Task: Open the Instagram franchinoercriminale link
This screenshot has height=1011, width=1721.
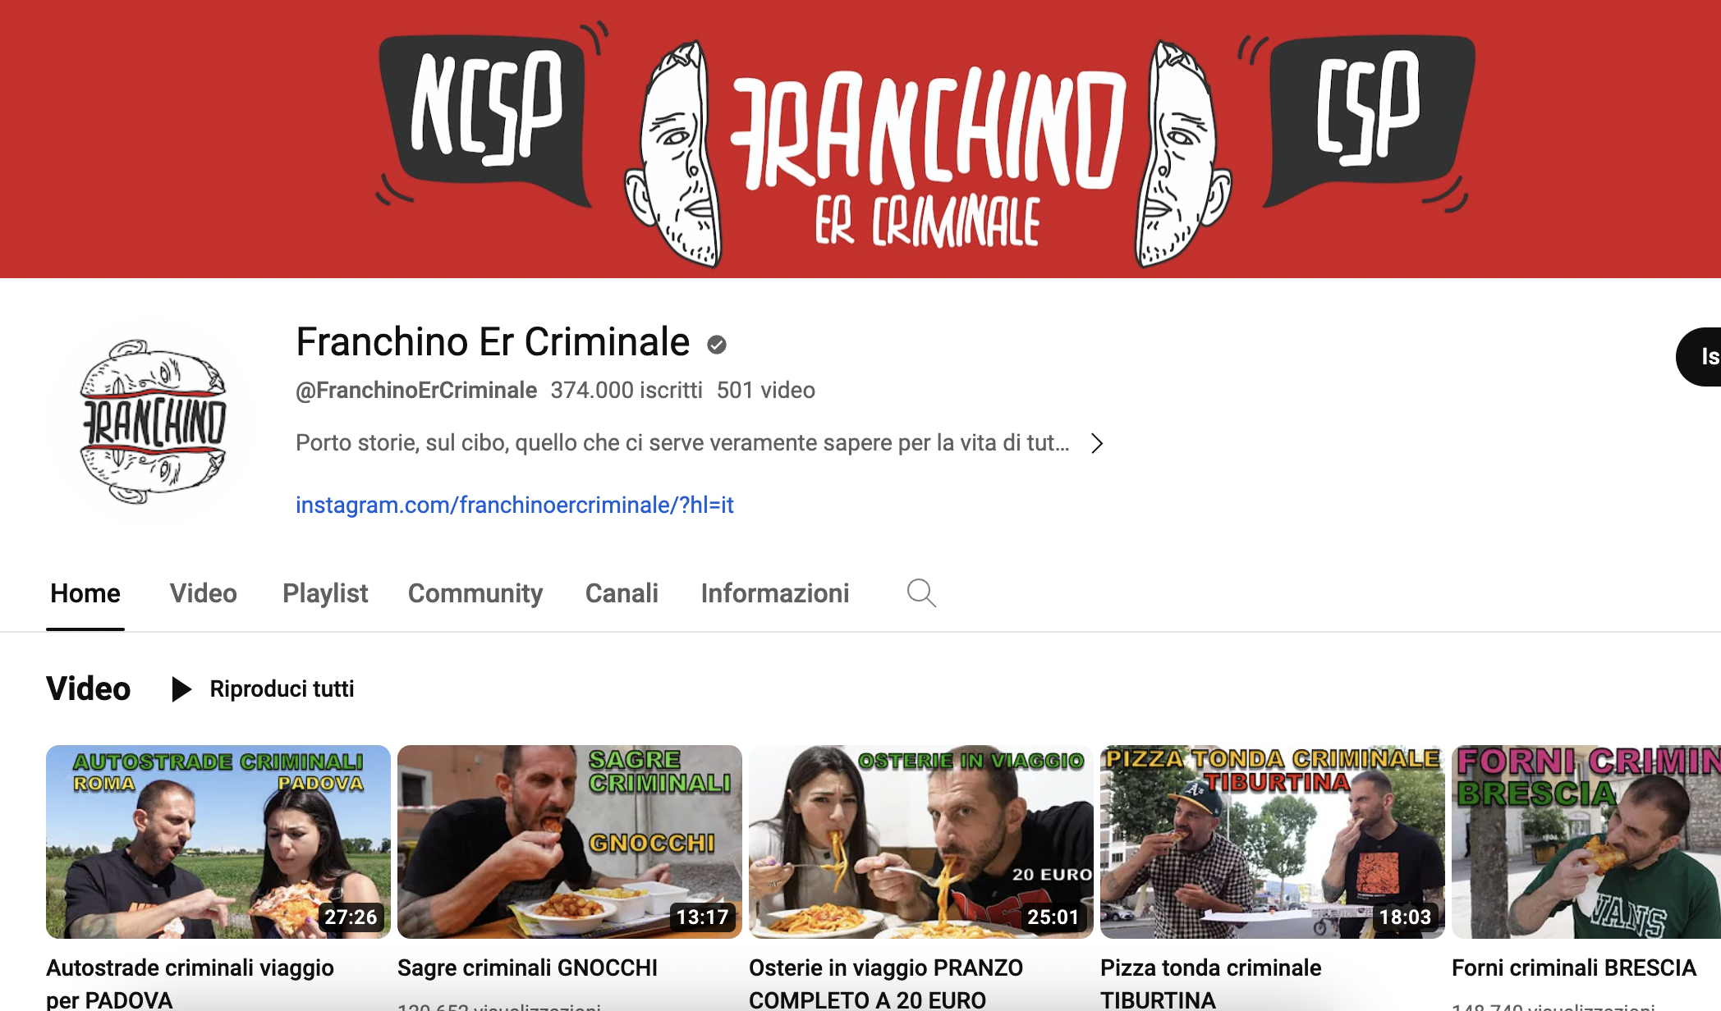Action: 515,505
